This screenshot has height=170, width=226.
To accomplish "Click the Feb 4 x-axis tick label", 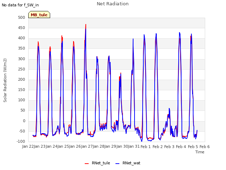I will [181, 147].
